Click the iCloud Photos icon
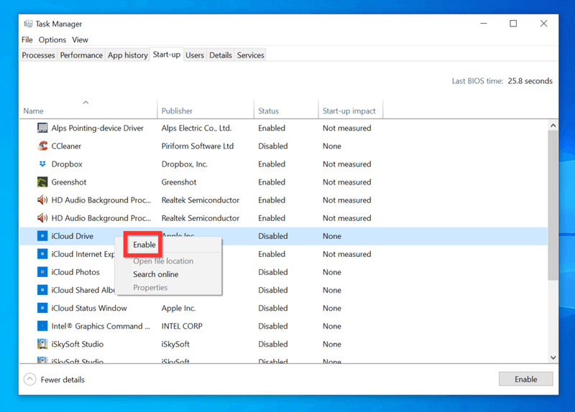 pos(42,272)
